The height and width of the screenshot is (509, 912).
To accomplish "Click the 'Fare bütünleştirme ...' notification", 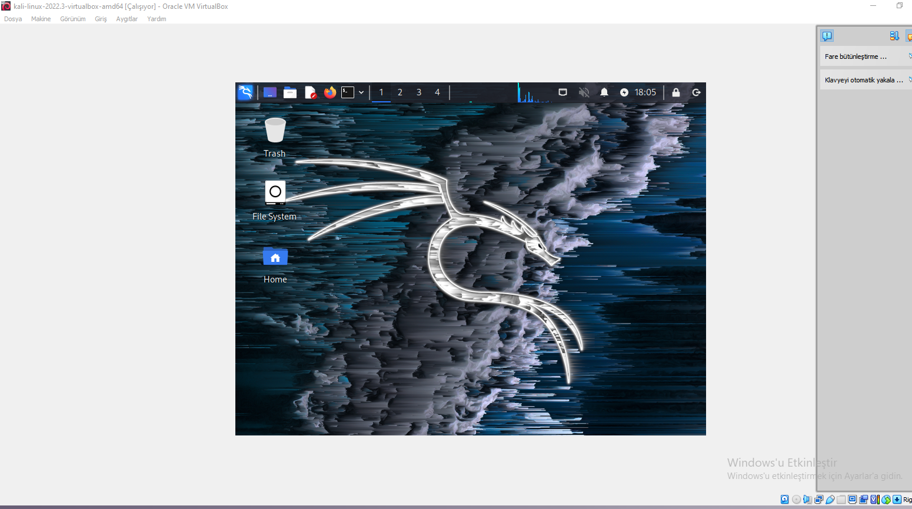I will [x=866, y=56].
